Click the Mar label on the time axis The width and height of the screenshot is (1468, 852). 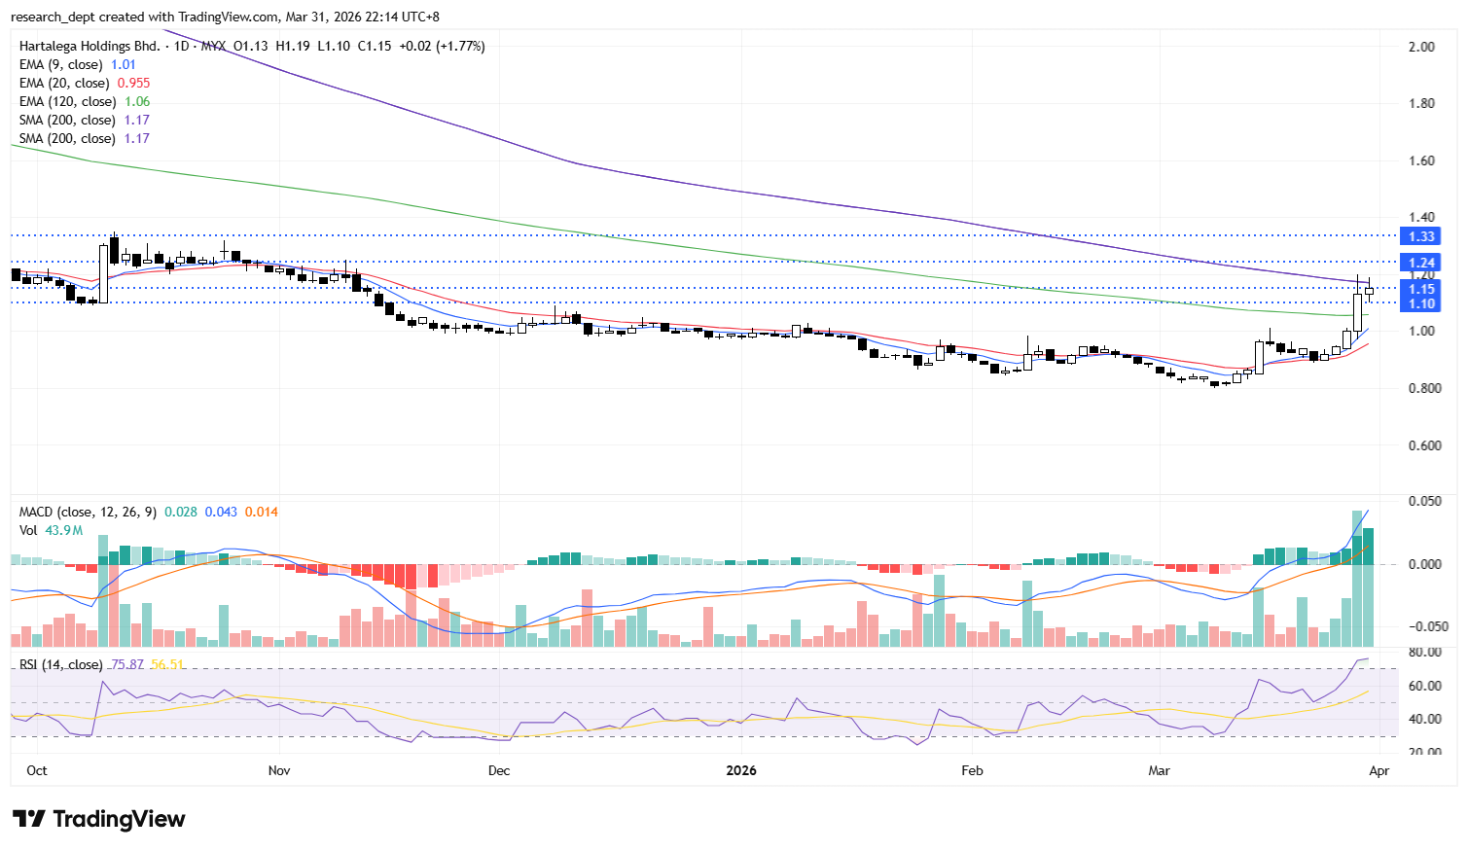[x=1159, y=770]
